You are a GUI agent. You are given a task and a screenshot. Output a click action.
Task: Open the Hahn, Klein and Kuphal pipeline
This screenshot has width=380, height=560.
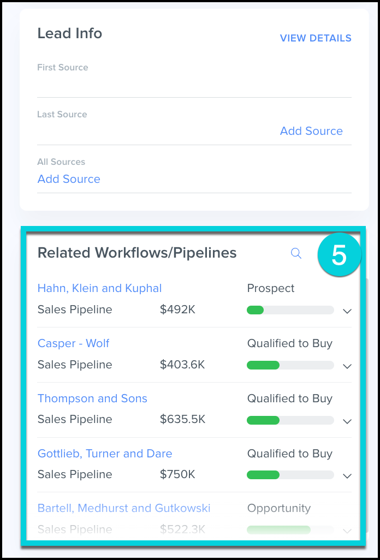point(99,288)
